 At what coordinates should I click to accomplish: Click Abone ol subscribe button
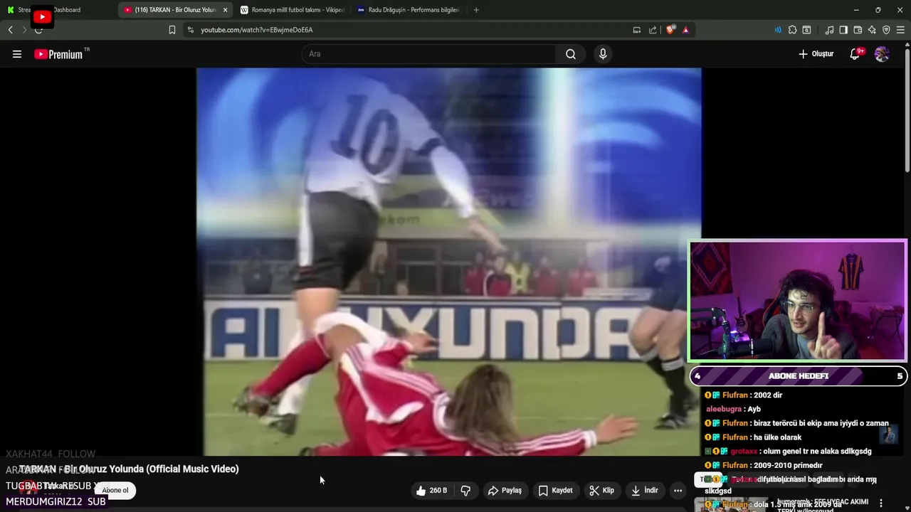pos(115,491)
